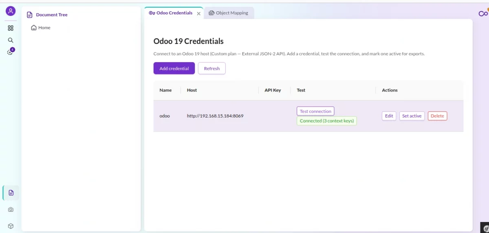Click Add credential button
The height and width of the screenshot is (233, 489).
click(174, 68)
